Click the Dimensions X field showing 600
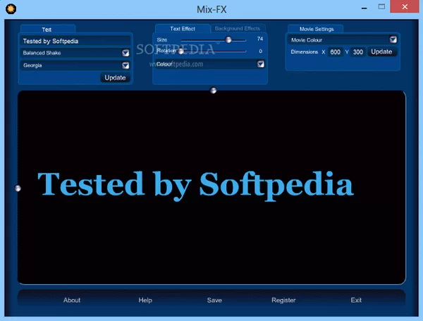The image size is (423, 321). (335, 52)
